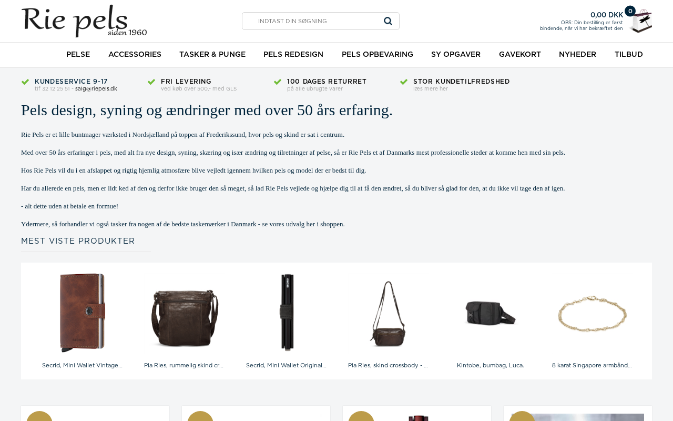The image size is (673, 421).
Task: Open the Gavekort menu item
Action: click(520, 55)
